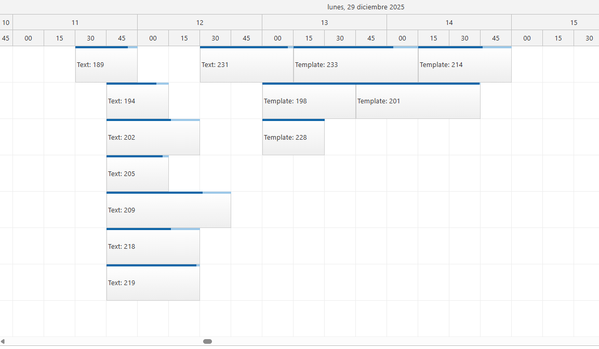Viewport: 599px width, 349px height.
Task: Select the Text: 205 appointment
Action: [x=137, y=174]
